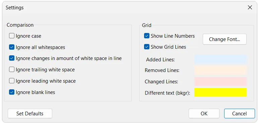
Task: Uncheck Ignore all whitespaces option
Action: tap(12, 47)
